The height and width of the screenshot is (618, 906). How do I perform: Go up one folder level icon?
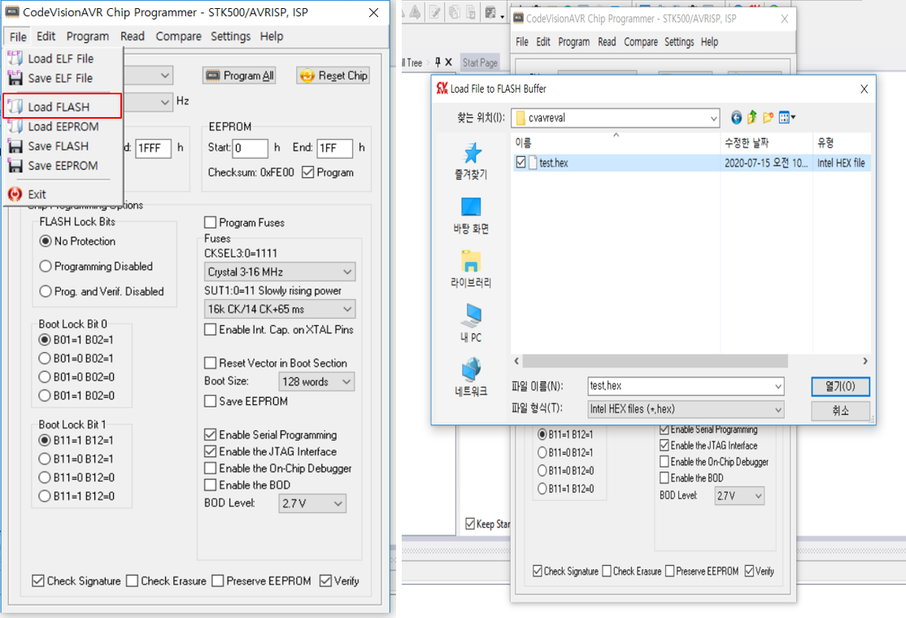point(751,118)
